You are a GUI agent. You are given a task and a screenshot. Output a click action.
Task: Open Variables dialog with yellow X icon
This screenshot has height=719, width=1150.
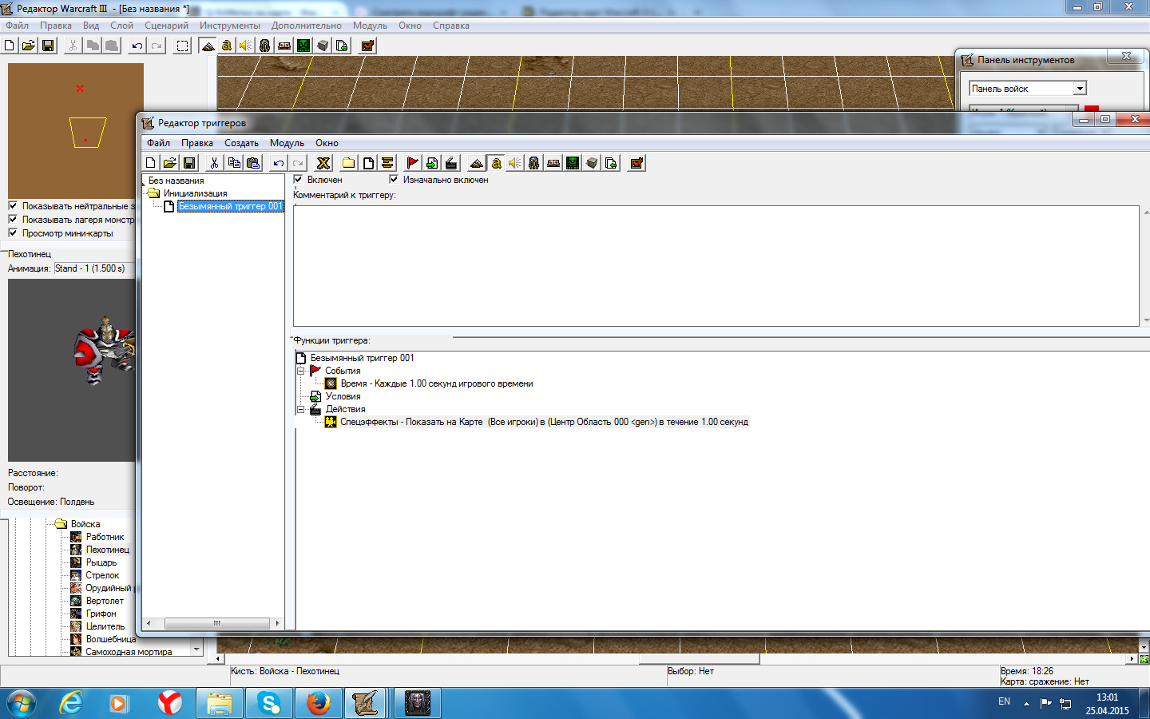pos(323,163)
